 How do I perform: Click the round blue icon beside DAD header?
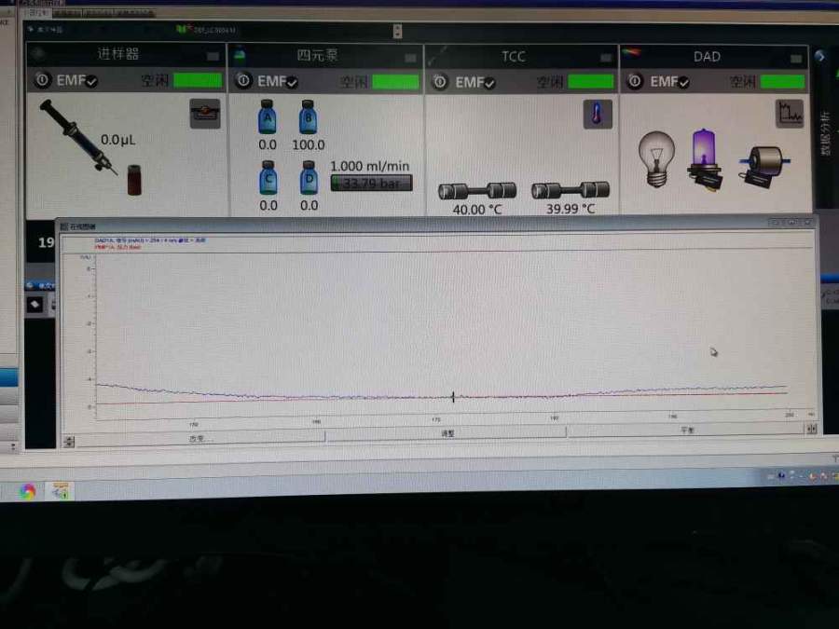pyautogui.click(x=819, y=55)
